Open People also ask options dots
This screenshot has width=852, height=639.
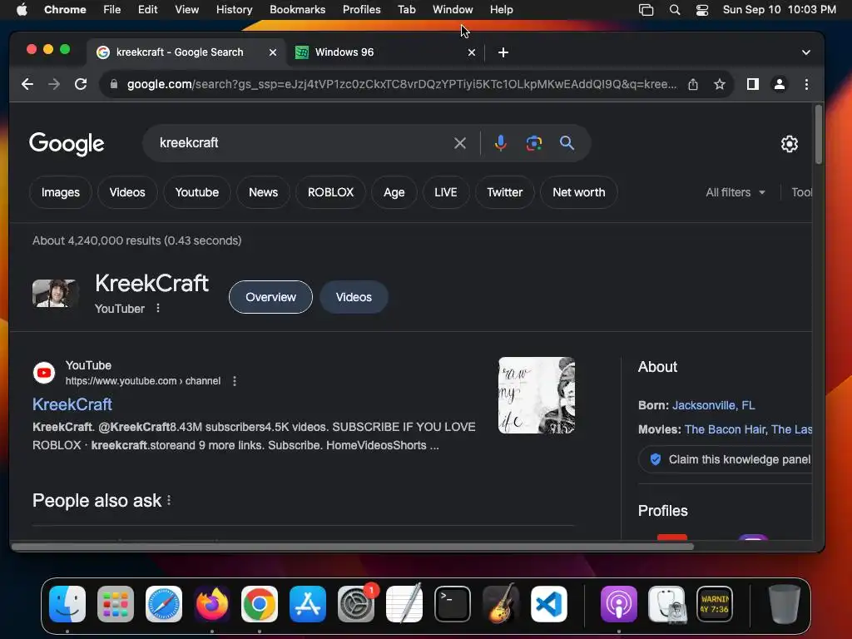pyautogui.click(x=169, y=500)
